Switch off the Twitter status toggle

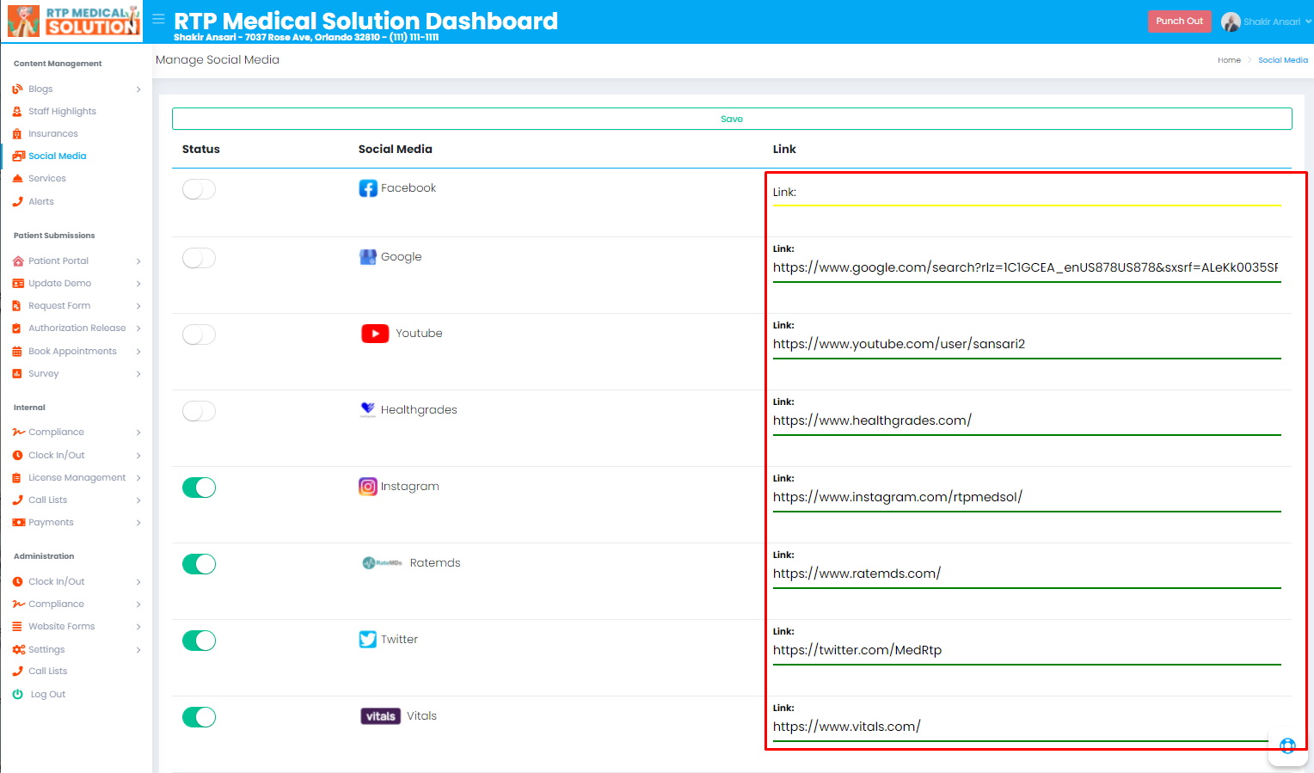[x=199, y=641]
